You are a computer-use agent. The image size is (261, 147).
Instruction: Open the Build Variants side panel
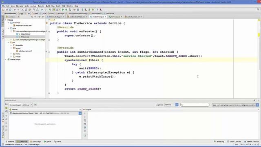coord(3,132)
